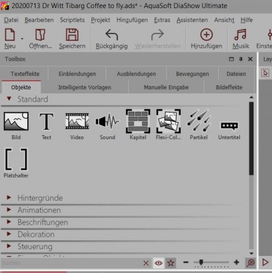
Task: Click the play arrow beside Toolbox
Action: coord(265,262)
